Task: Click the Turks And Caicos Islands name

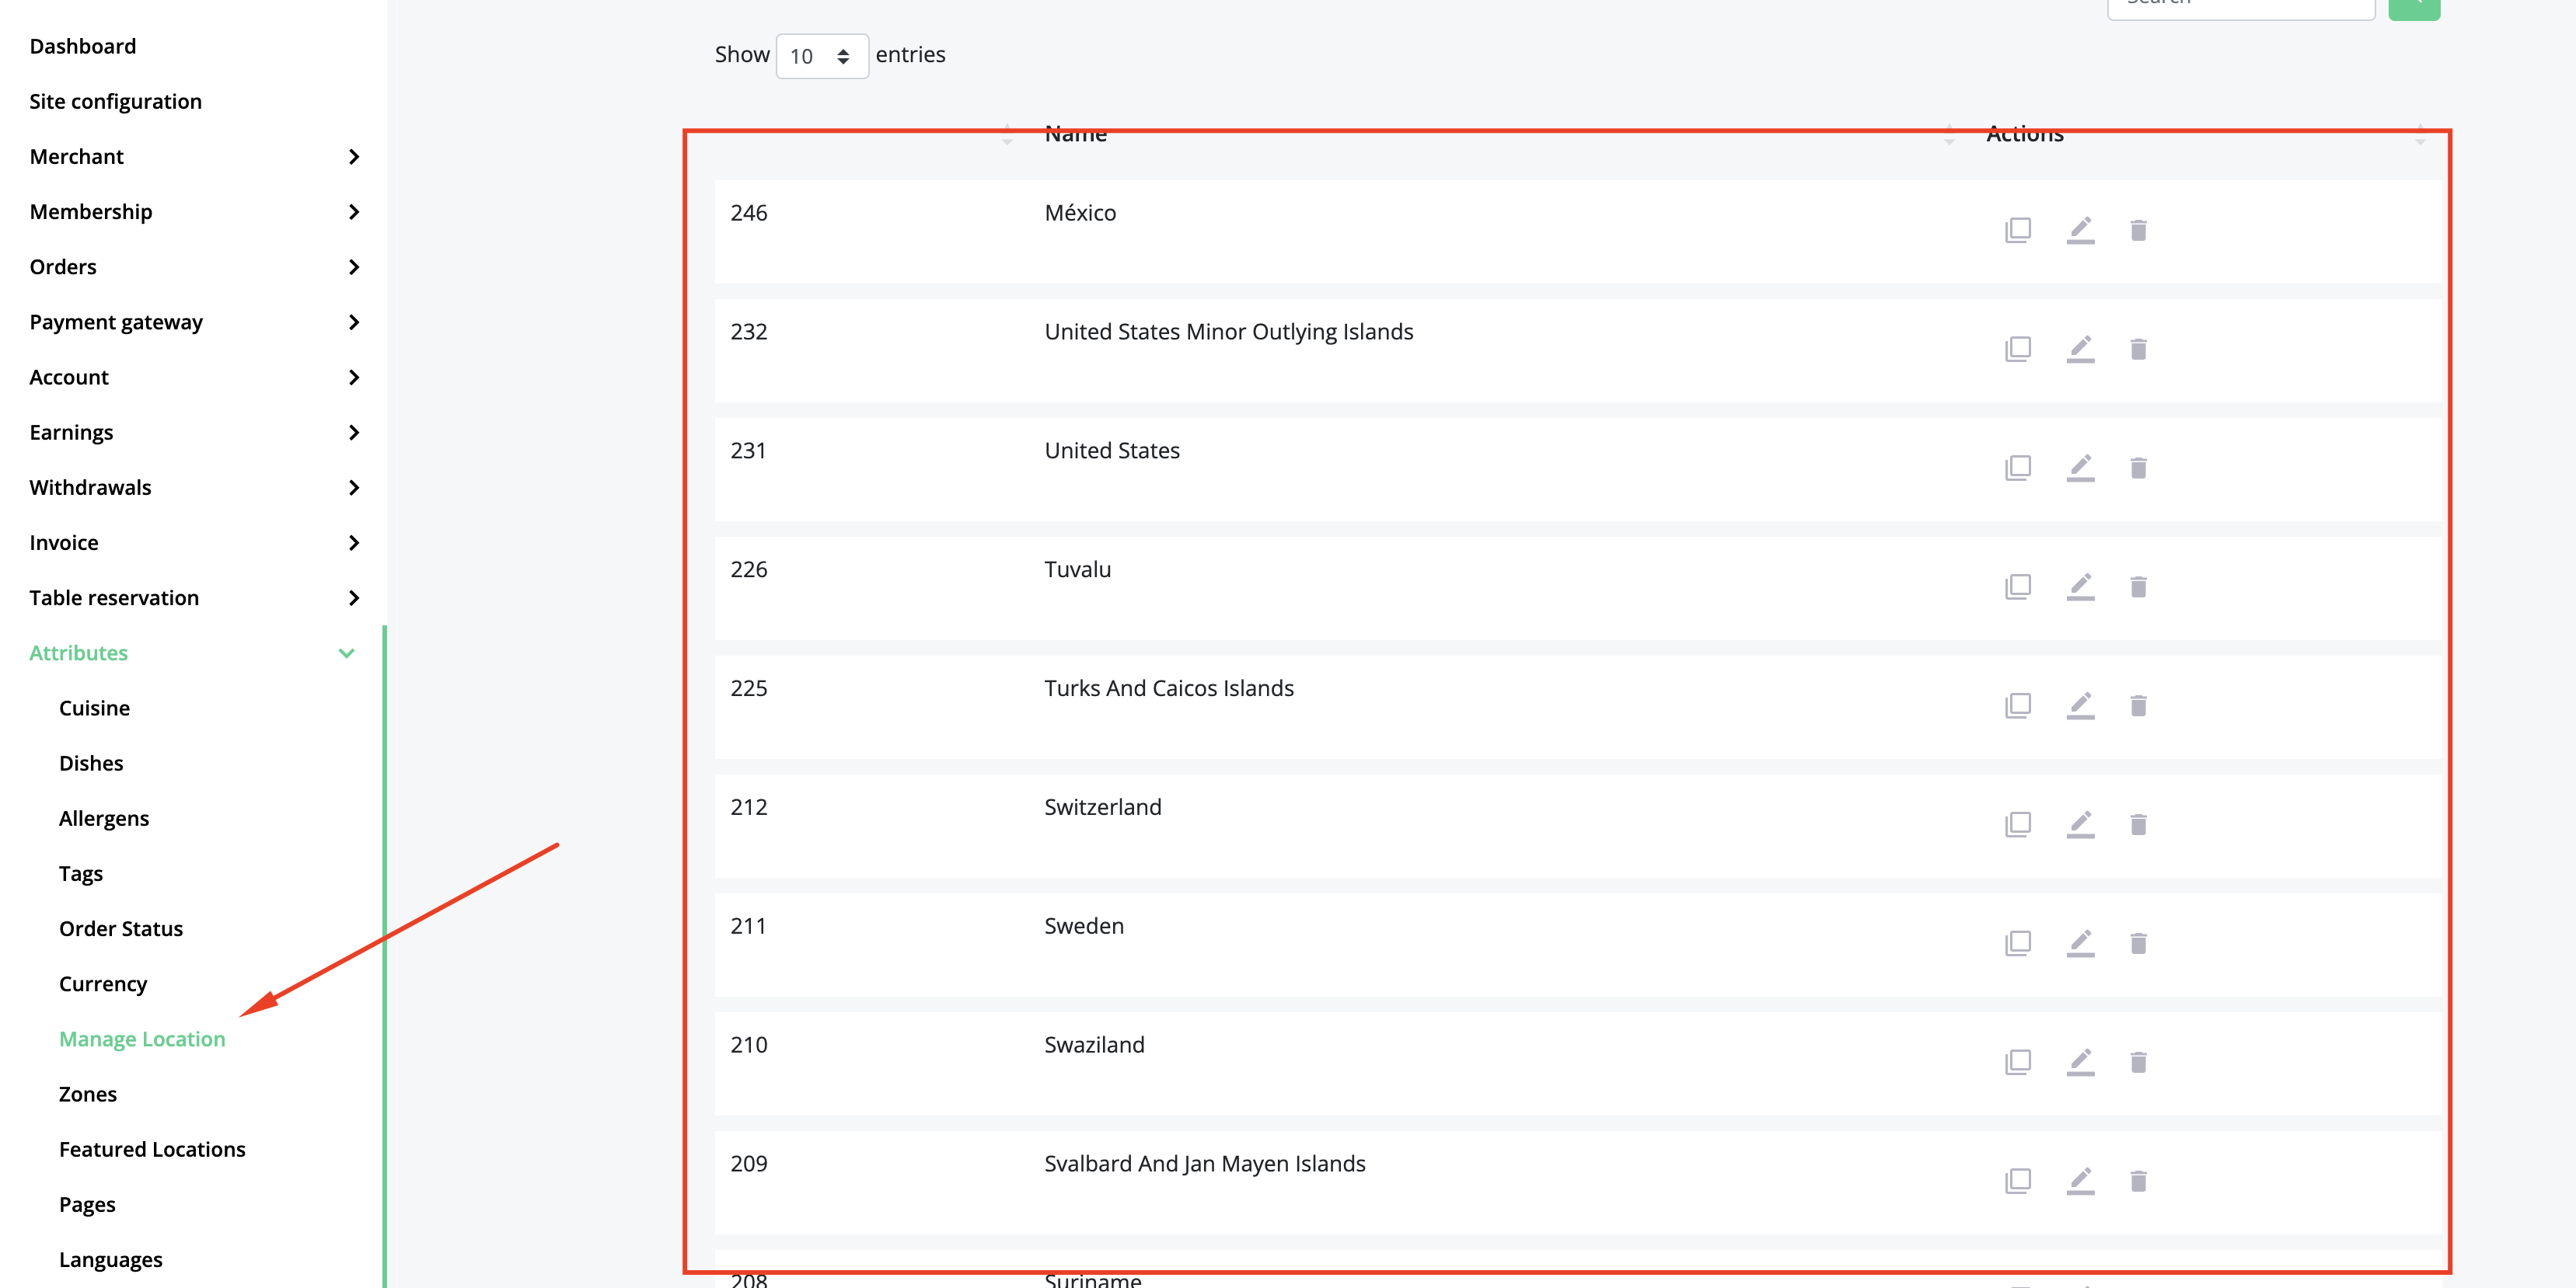Action: pos(1169,688)
